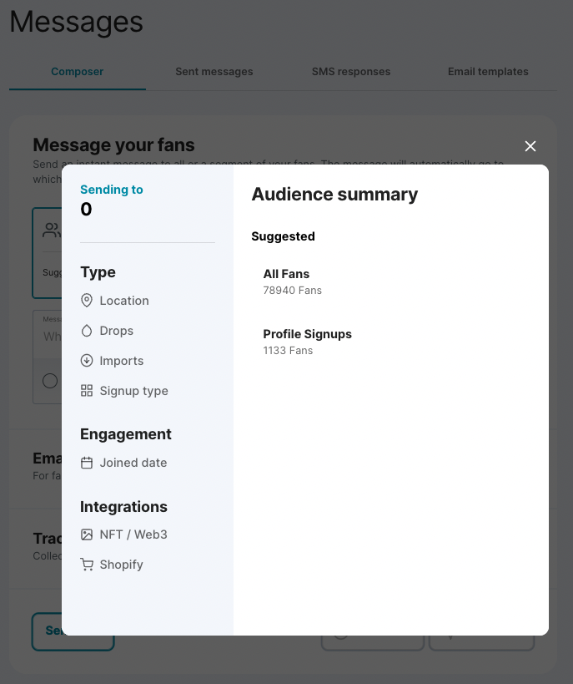573x684 pixels.
Task: Click the Audience summary heading
Action: click(x=334, y=195)
